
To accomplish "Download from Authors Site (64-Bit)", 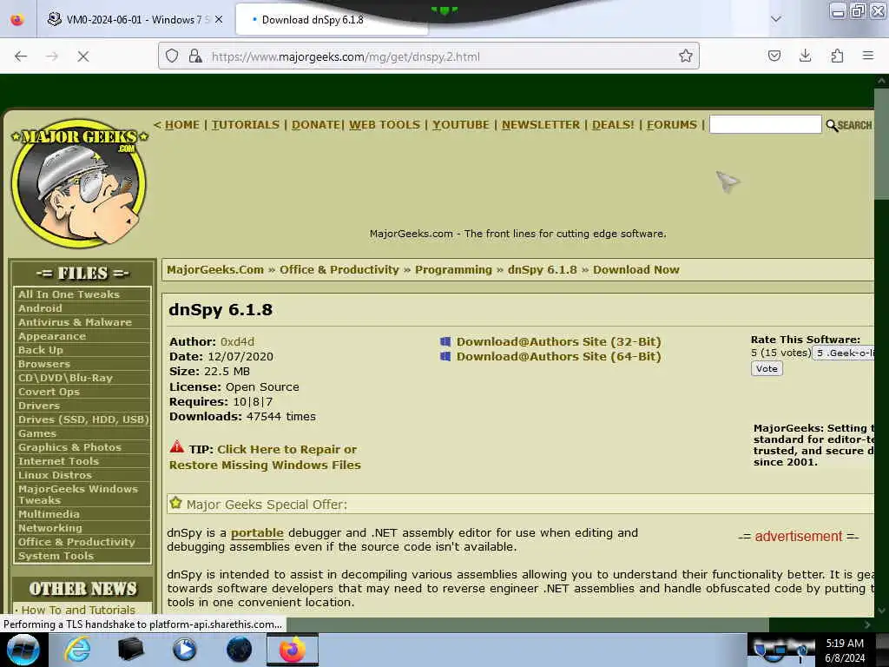I will pos(558,356).
